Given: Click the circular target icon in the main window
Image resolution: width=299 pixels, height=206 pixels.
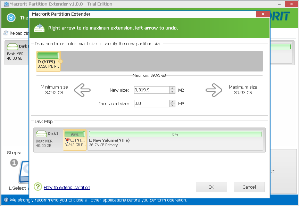Looking at the screenshot, I should [x=11, y=18].
